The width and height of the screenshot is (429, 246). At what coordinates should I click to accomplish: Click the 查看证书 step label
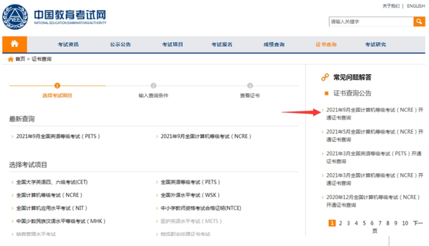(x=250, y=95)
